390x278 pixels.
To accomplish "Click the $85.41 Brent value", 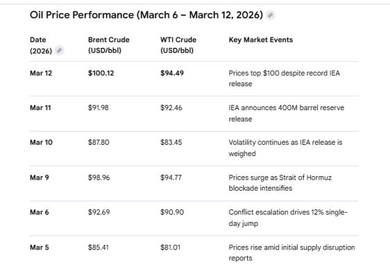I will (99, 247).
